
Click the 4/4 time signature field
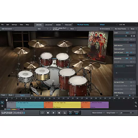tap(70, 114)
